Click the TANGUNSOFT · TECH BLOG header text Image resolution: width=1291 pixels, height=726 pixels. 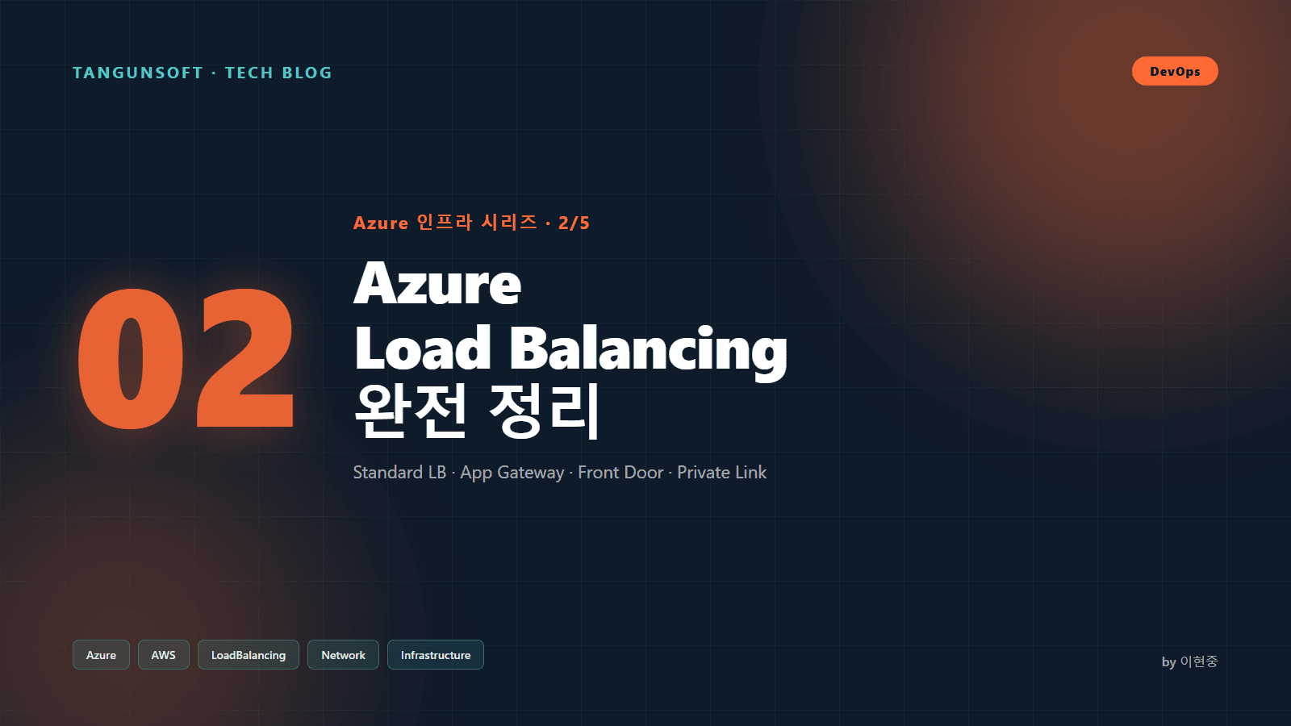(203, 73)
